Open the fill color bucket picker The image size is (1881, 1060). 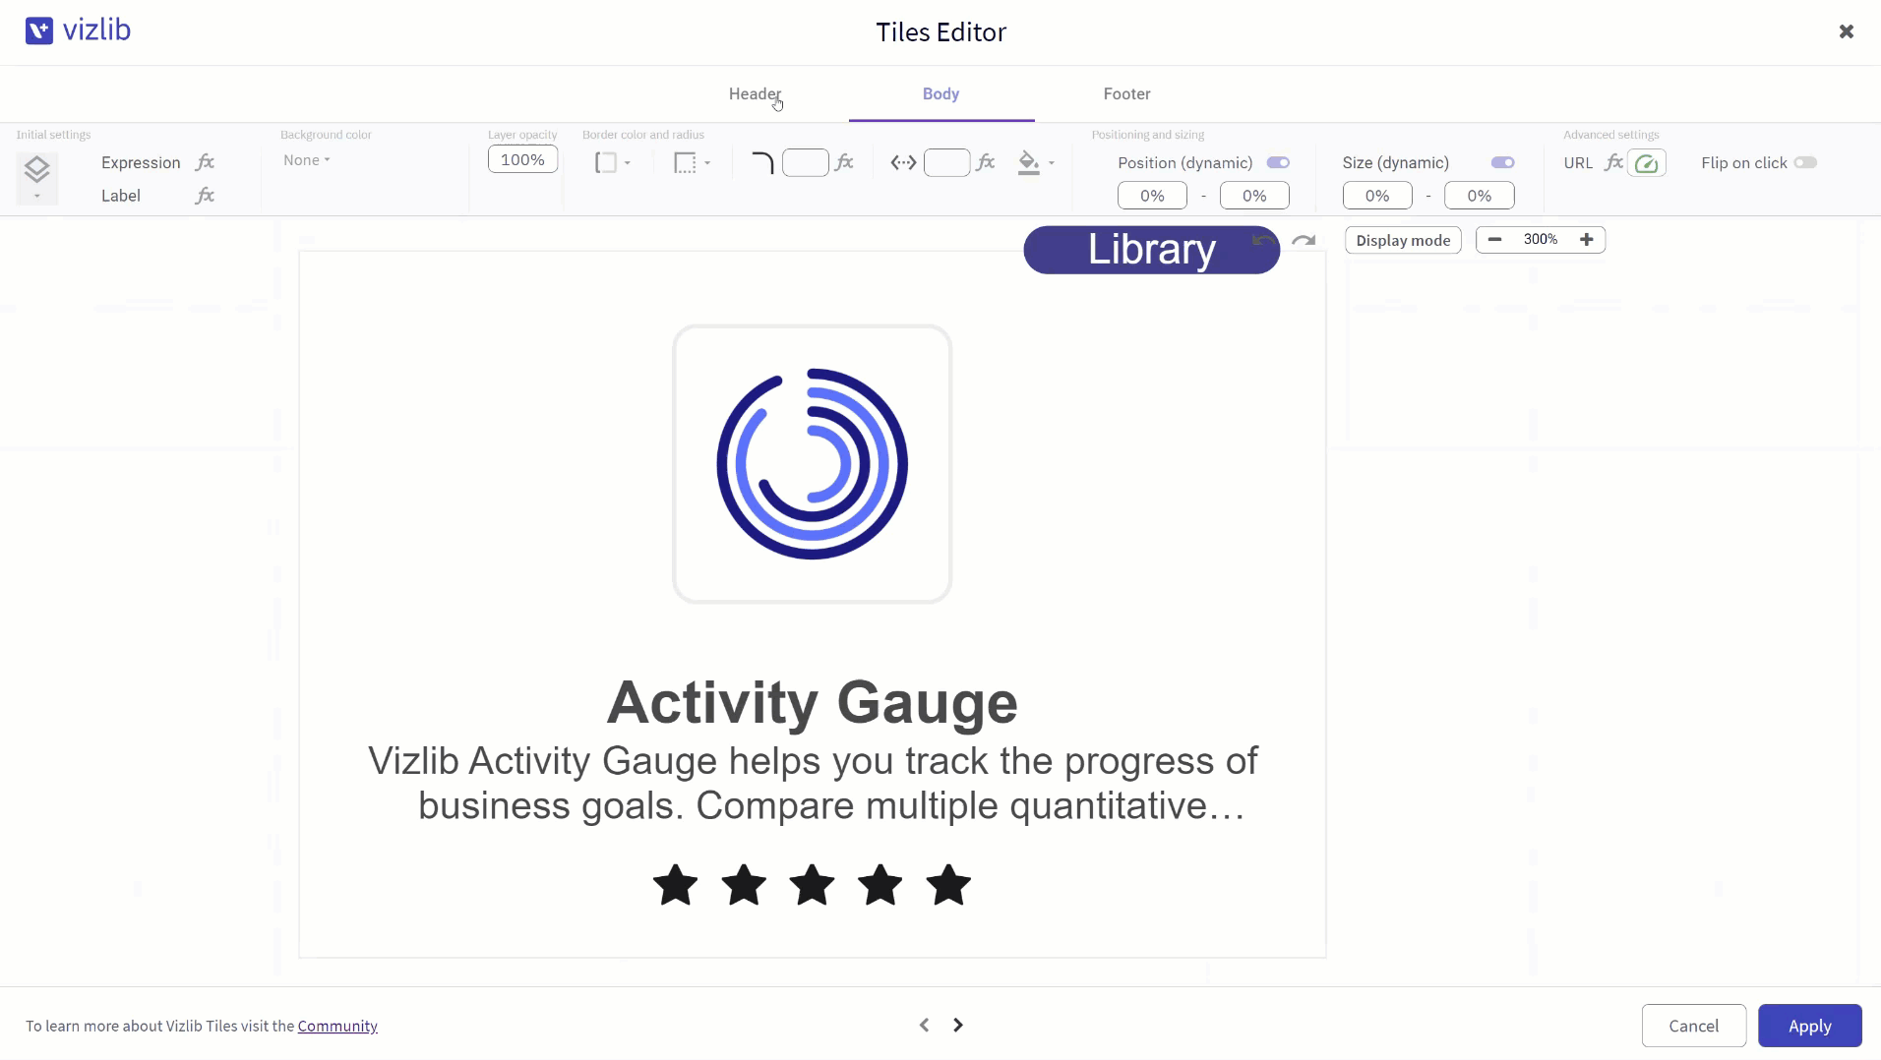[x=1036, y=162]
